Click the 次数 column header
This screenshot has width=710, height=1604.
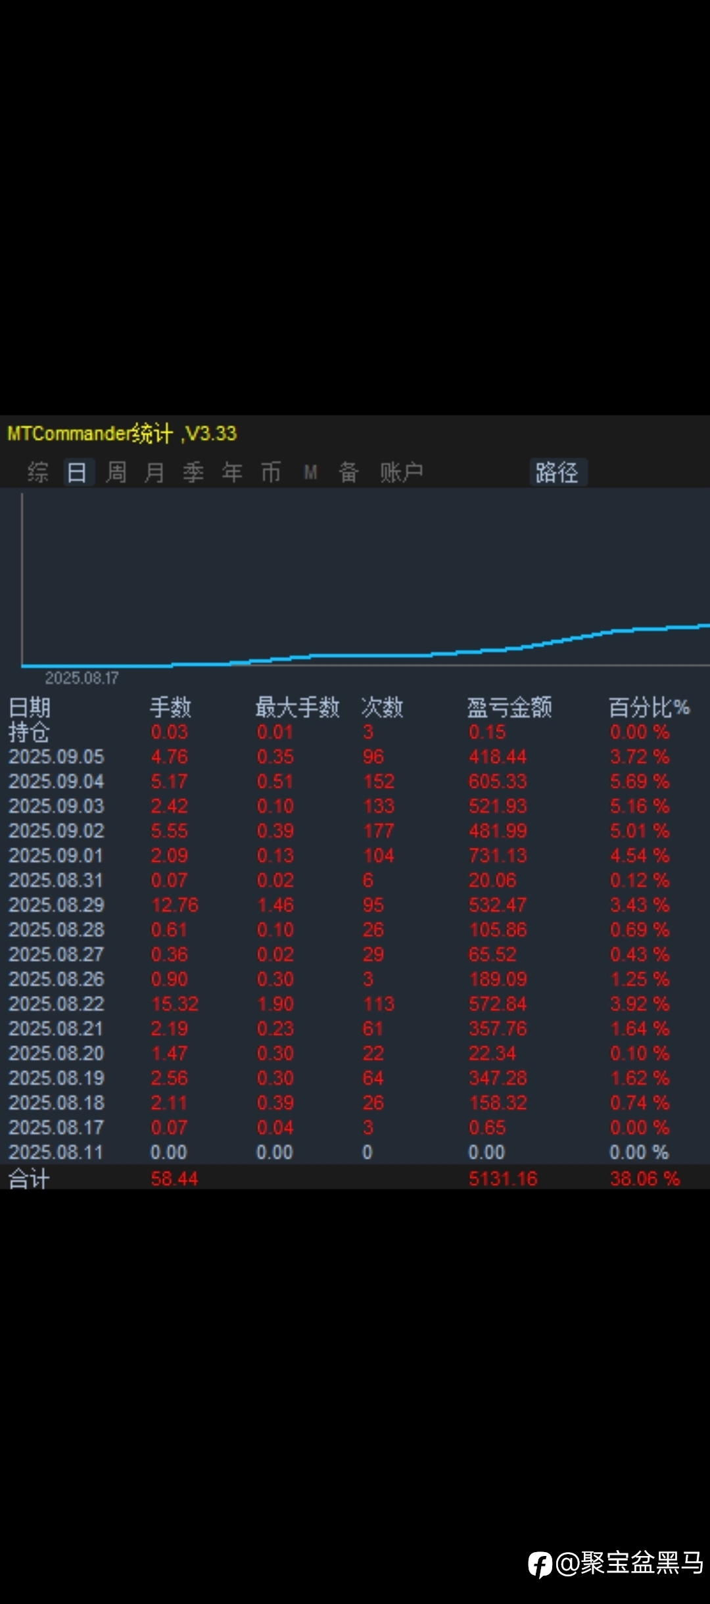(x=382, y=707)
